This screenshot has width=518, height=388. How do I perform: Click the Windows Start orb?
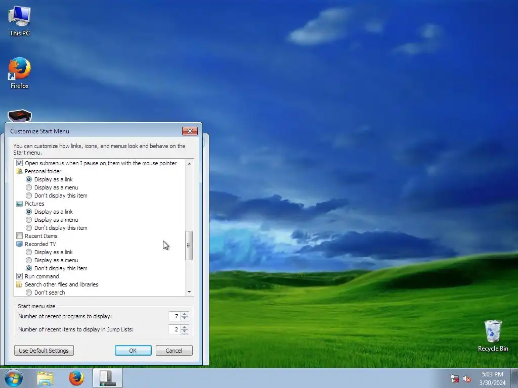pos(14,378)
